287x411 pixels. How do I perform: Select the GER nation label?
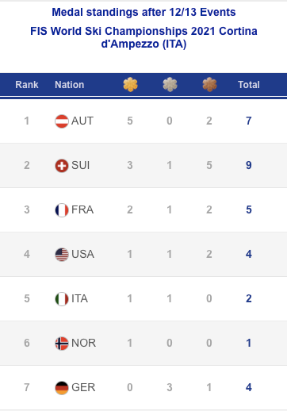point(83,387)
